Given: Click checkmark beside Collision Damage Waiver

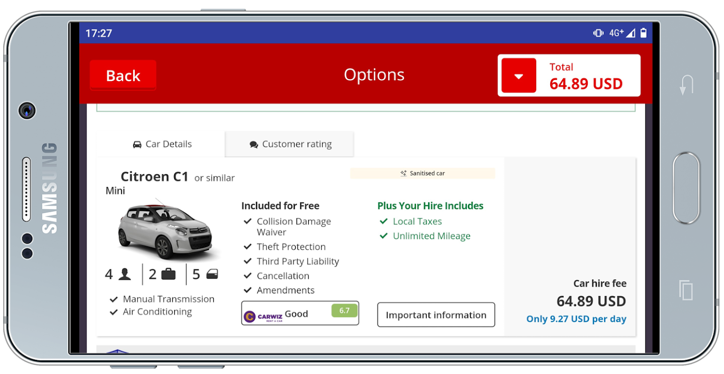Looking at the screenshot, I should (x=248, y=221).
